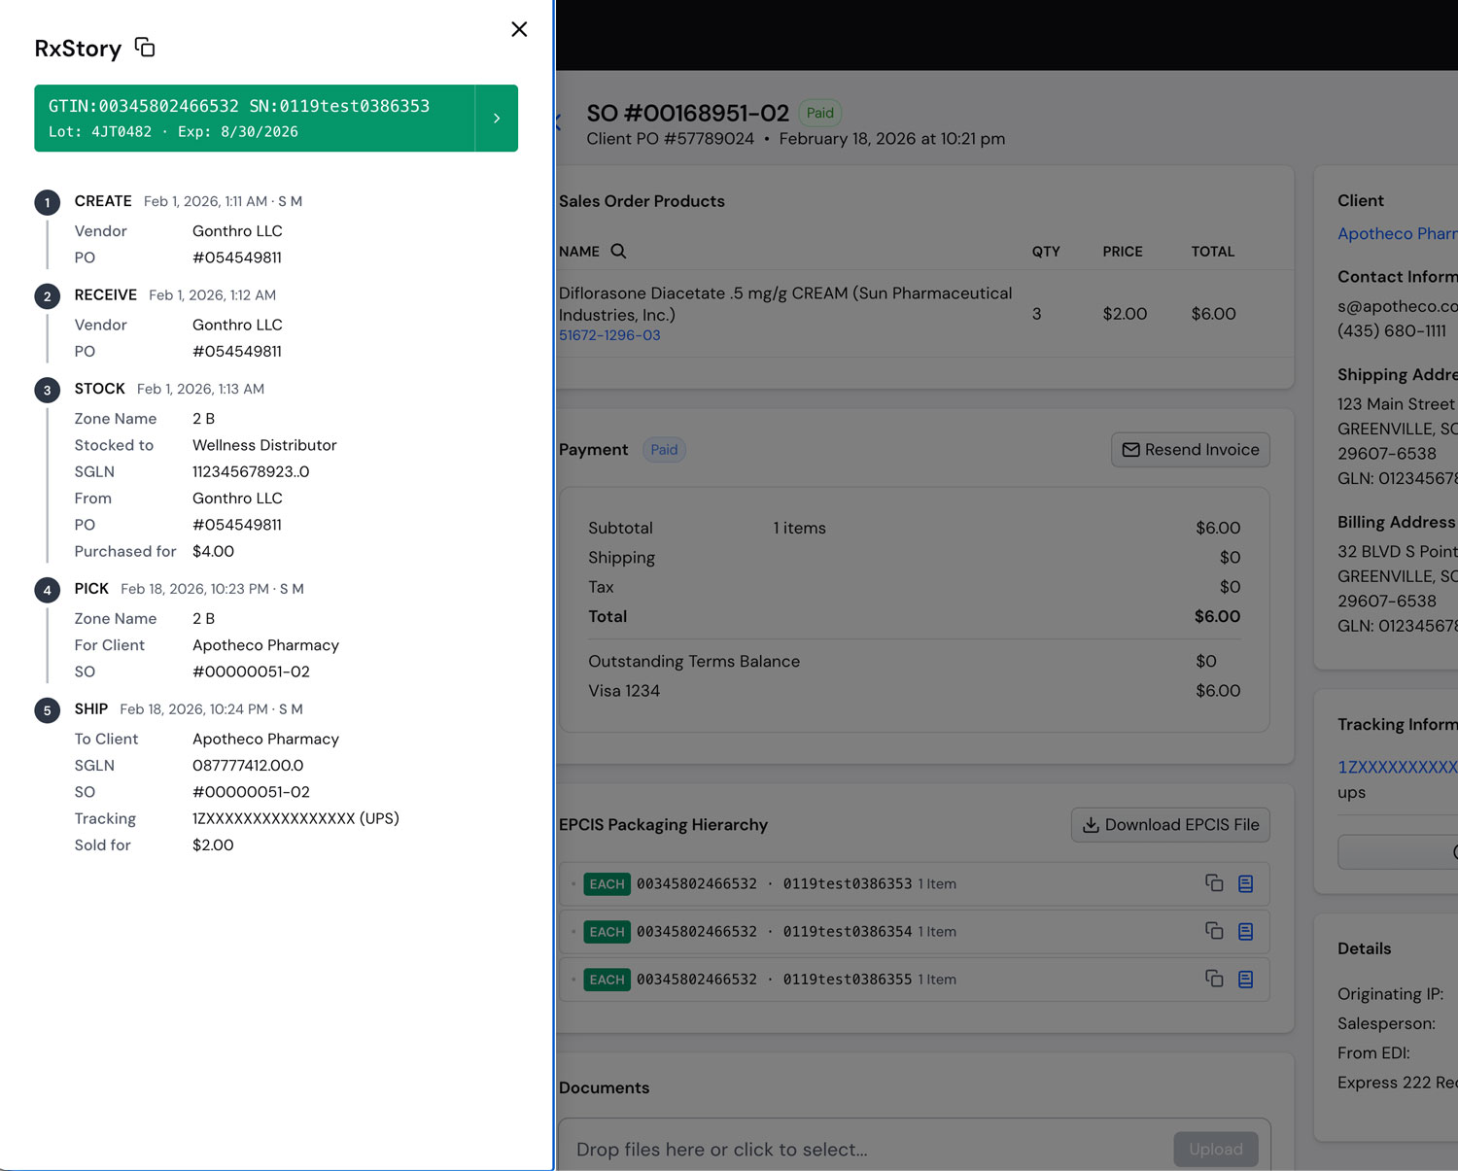The width and height of the screenshot is (1458, 1171).
Task: Open the Apotheco Pharmacy client link
Action: point(1397,233)
